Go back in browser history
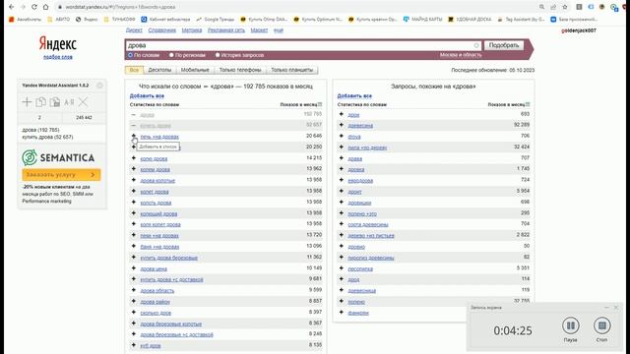630x354 pixels. [x=11, y=7]
